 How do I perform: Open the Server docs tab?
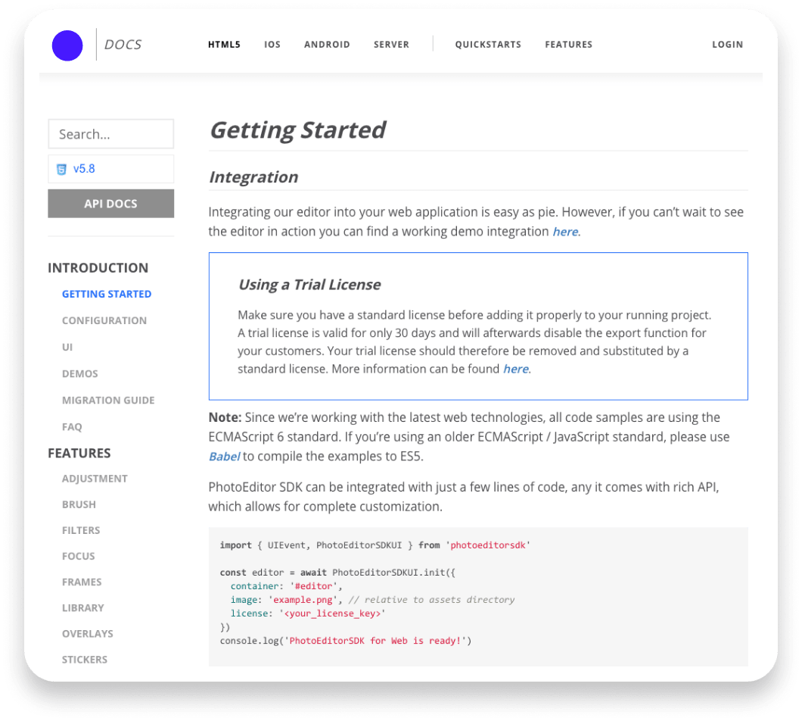click(x=391, y=45)
